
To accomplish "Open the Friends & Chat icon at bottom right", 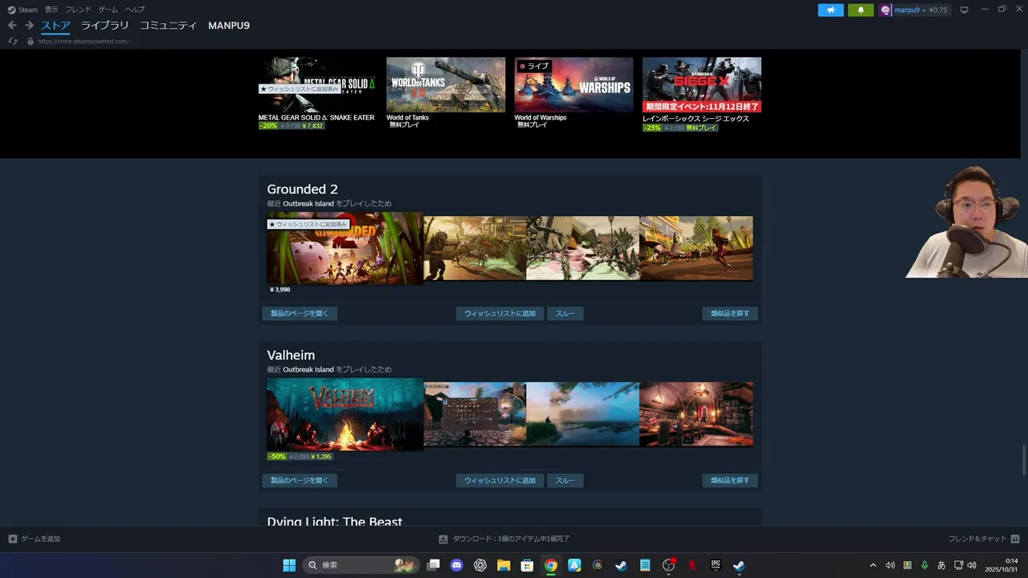I will (x=1015, y=539).
